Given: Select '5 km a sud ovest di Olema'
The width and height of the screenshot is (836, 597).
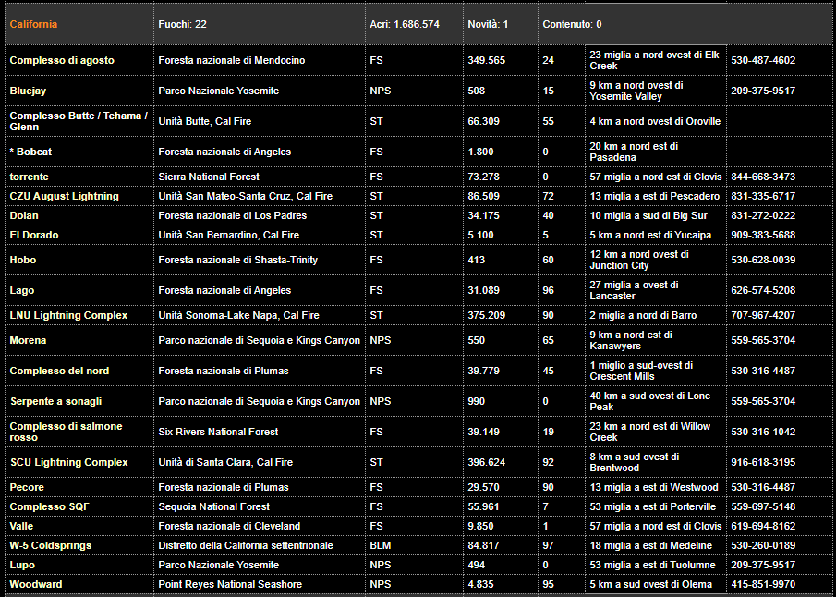Looking at the screenshot, I should (x=650, y=584).
